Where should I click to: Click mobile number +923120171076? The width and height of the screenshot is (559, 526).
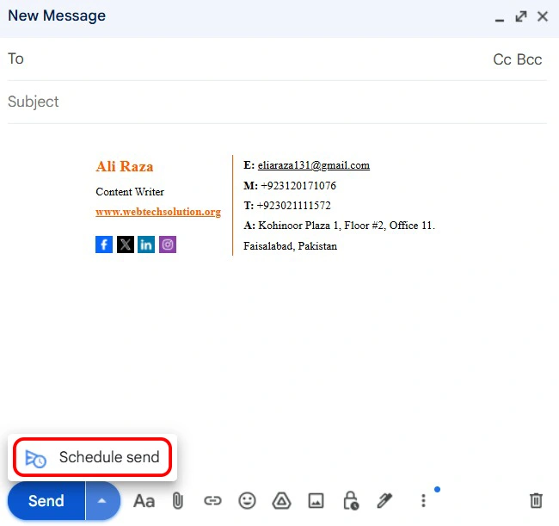click(298, 186)
